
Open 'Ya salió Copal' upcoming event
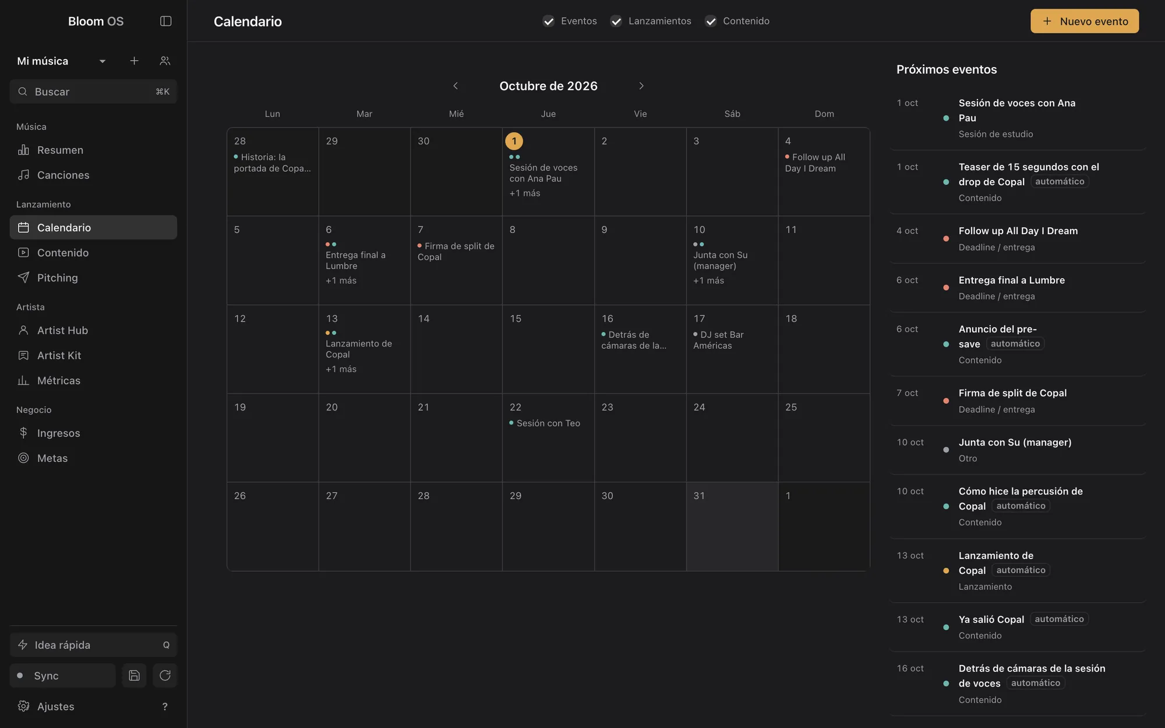tap(1018, 627)
